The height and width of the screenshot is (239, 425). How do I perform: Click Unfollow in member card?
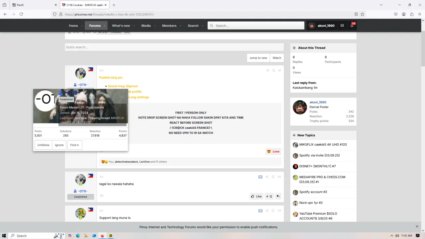click(43, 145)
